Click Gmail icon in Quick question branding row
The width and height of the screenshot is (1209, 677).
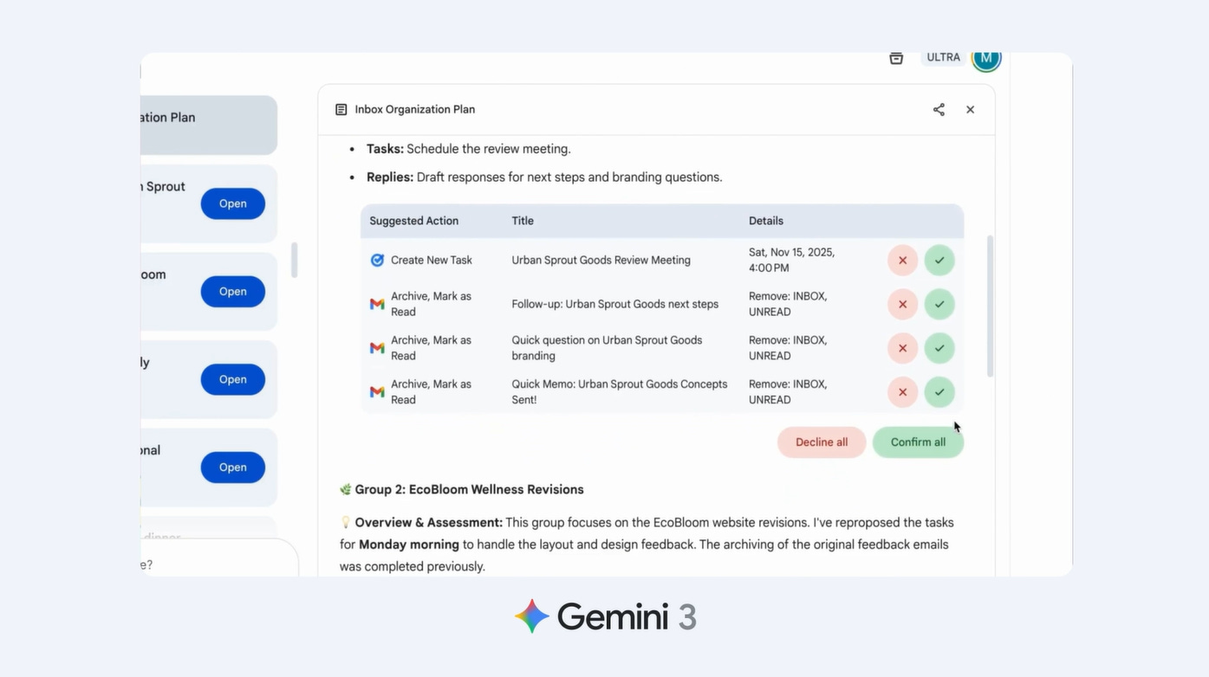[377, 348]
